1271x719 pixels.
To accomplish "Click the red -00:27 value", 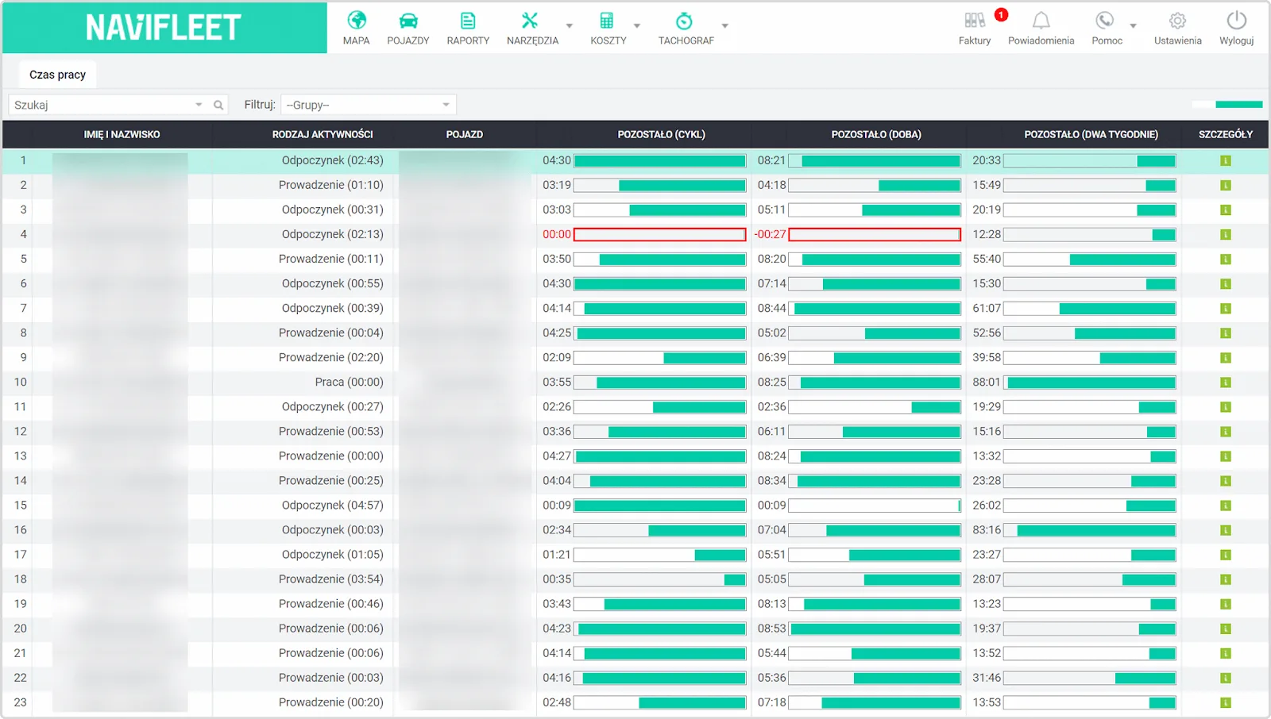I will coord(770,234).
